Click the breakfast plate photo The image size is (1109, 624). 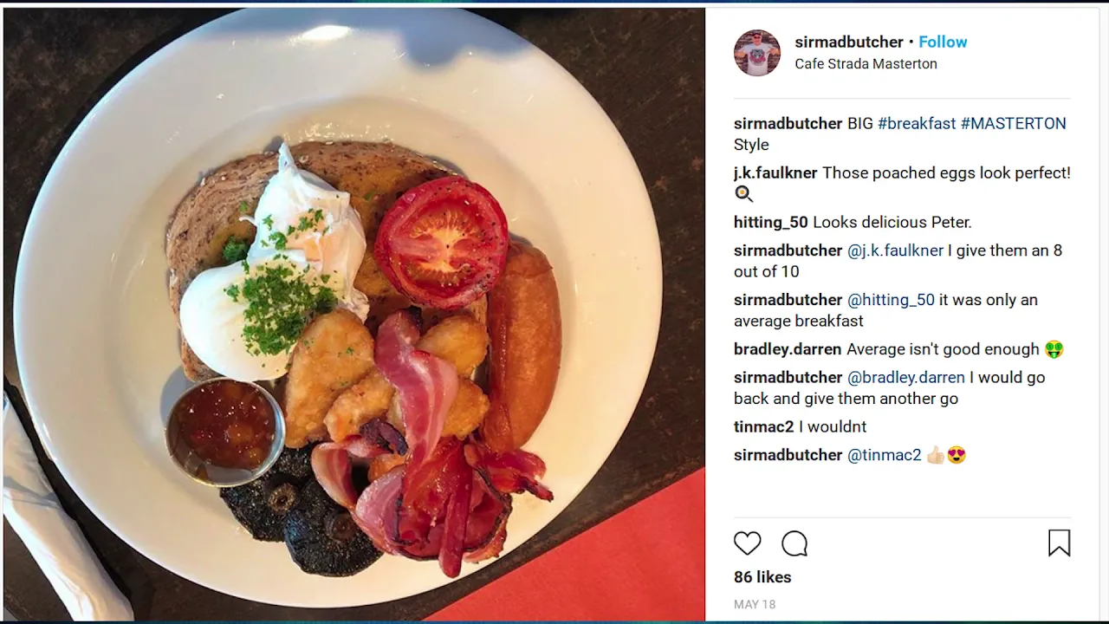click(x=354, y=315)
